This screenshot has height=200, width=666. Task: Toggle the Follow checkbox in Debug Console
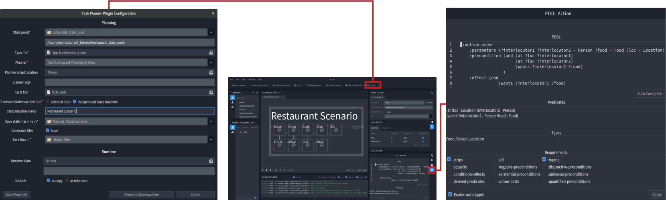294,177
